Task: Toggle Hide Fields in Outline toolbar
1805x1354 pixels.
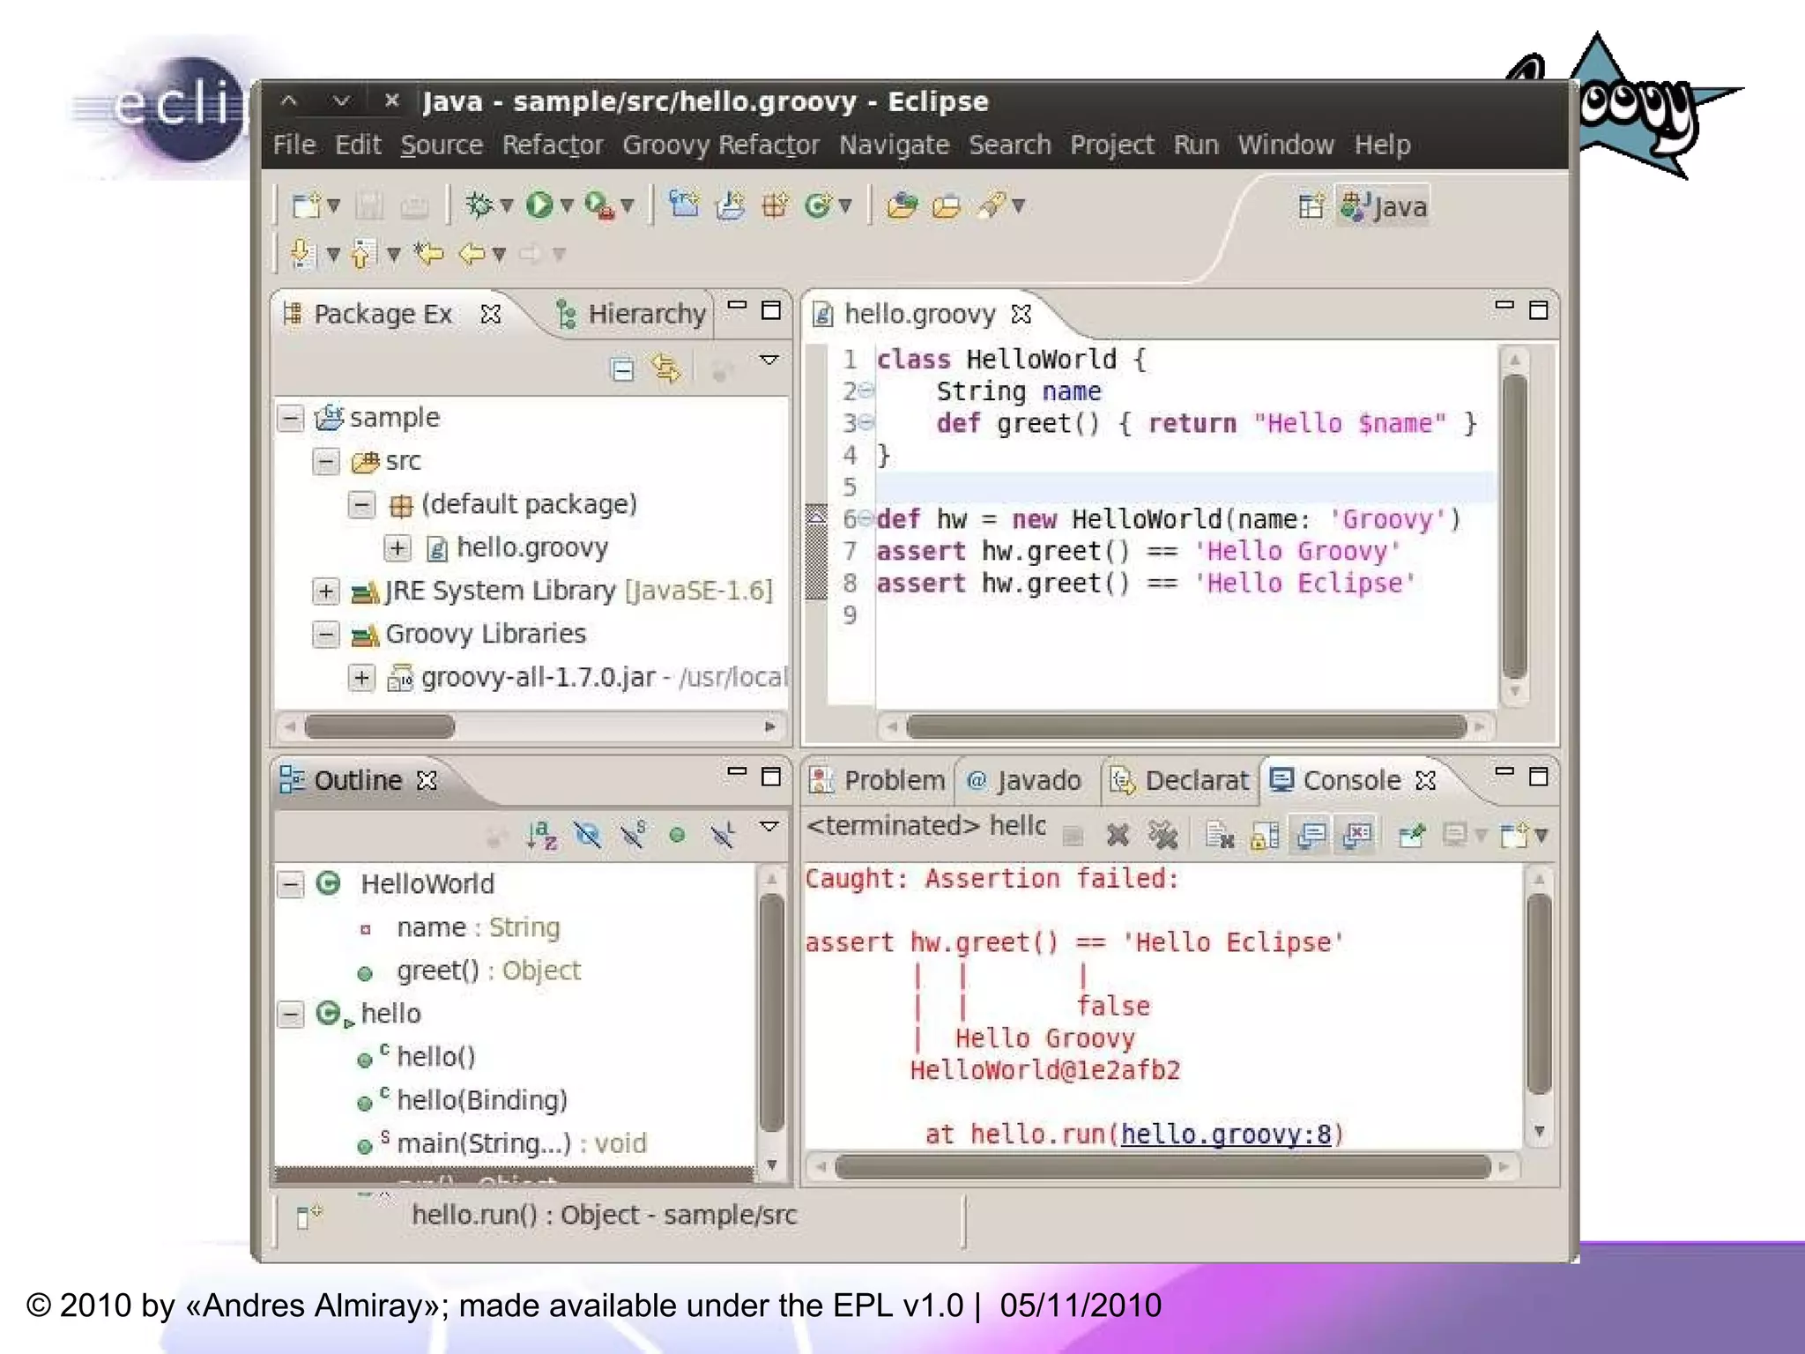Action: click(x=587, y=834)
